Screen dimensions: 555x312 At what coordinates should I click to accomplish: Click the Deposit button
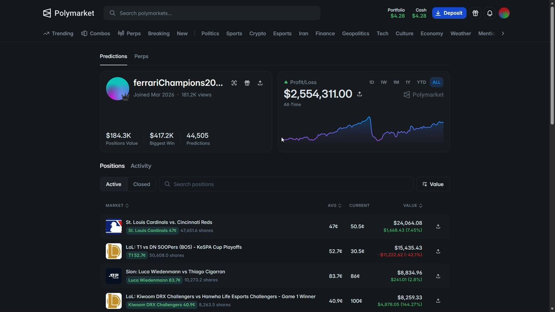(449, 13)
